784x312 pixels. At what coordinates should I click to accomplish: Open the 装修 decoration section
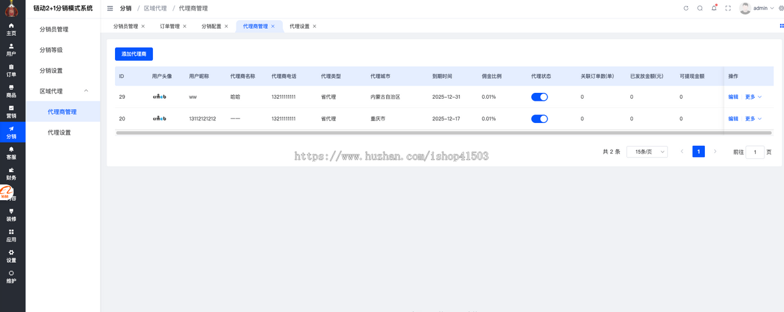[x=11, y=215]
